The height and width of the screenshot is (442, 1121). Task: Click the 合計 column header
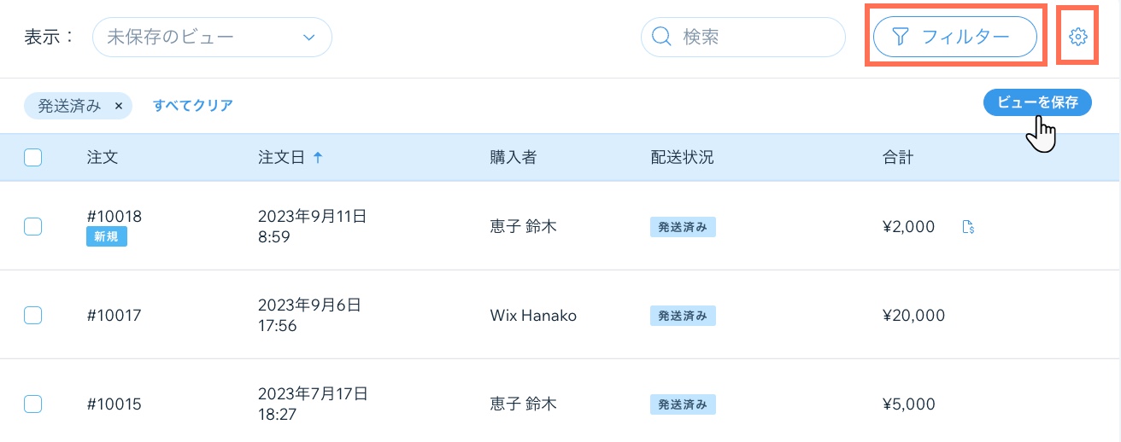(896, 157)
